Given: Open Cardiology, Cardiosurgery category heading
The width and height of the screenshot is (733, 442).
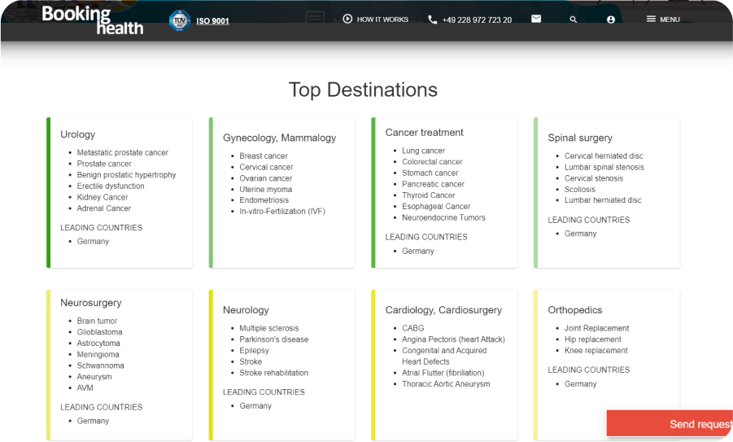Looking at the screenshot, I should (x=443, y=310).
